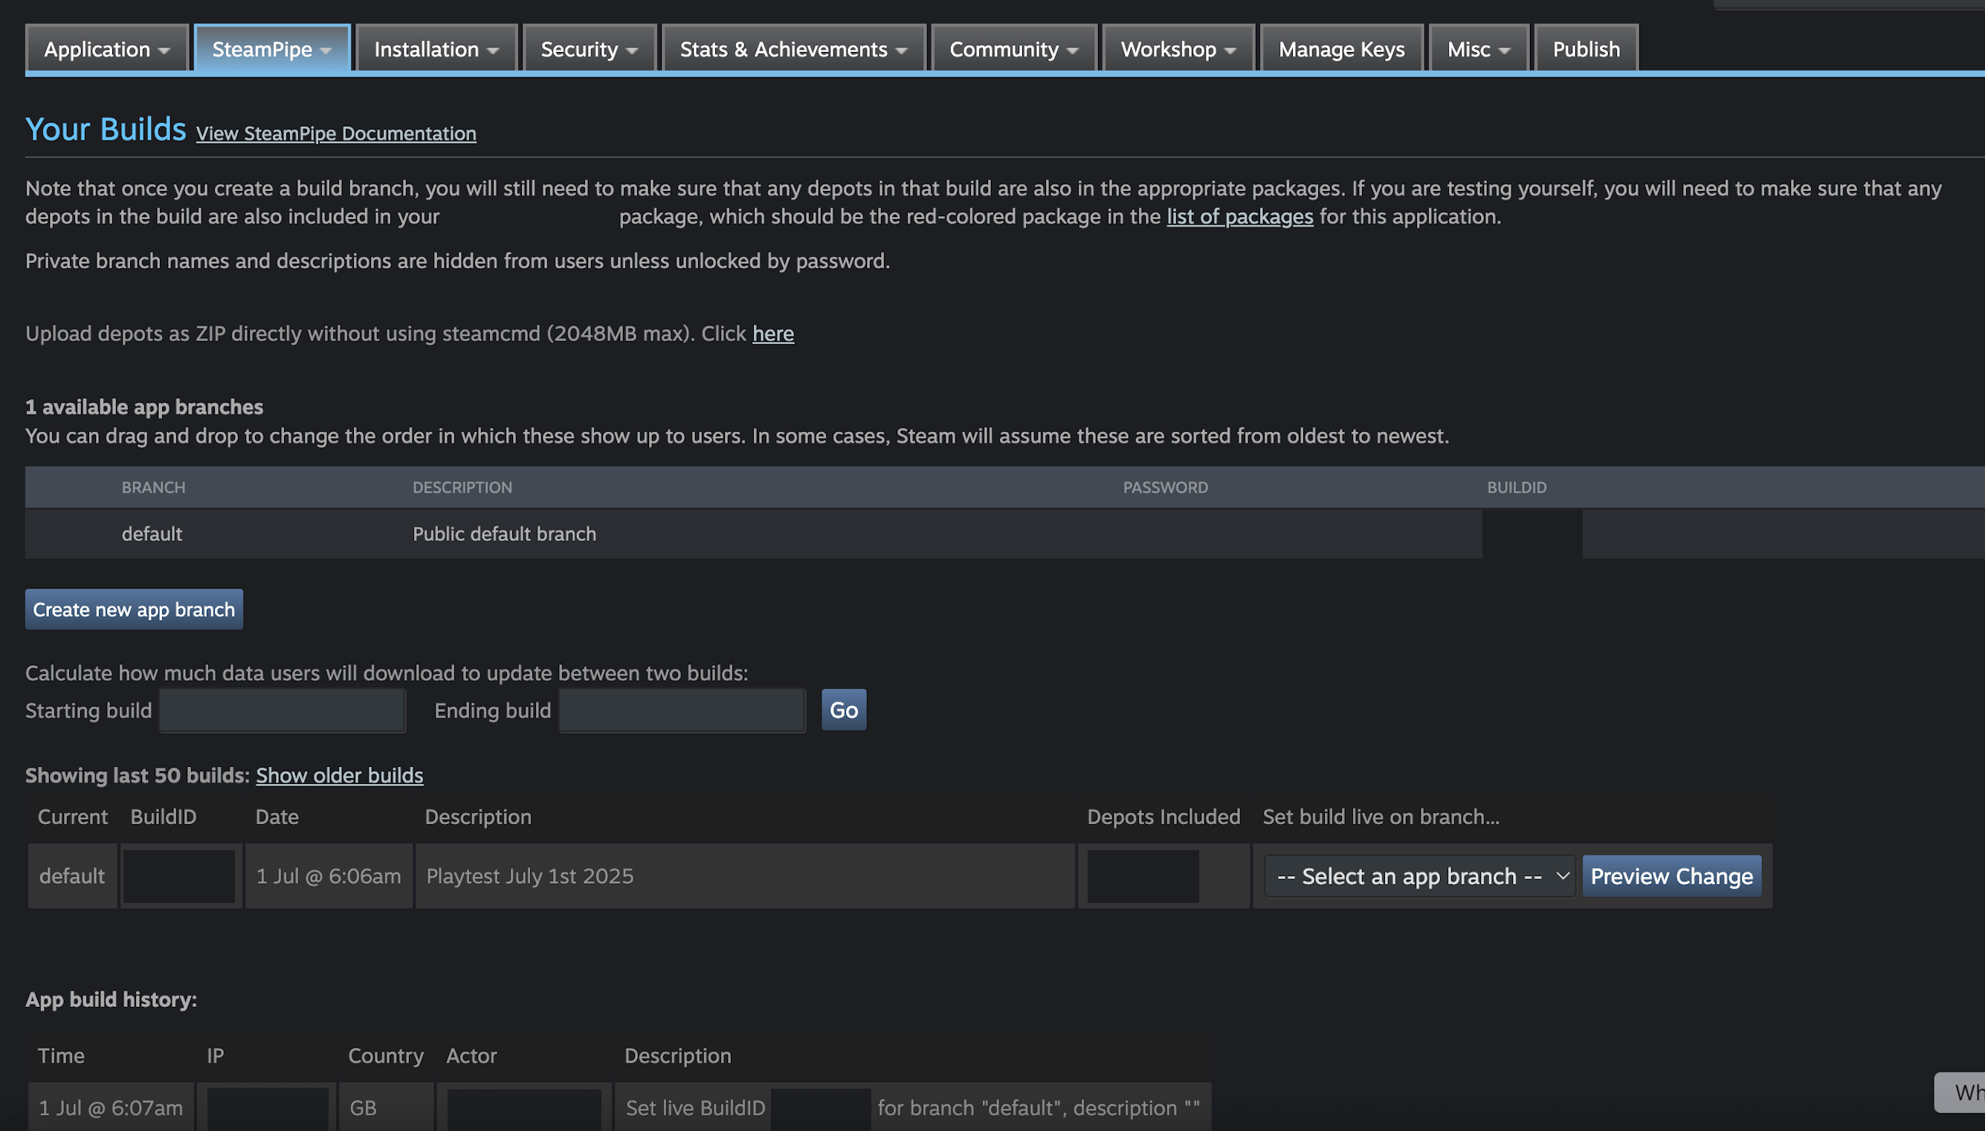The image size is (1985, 1131).
Task: Expand the SteamPipe tab menu
Action: [271, 49]
